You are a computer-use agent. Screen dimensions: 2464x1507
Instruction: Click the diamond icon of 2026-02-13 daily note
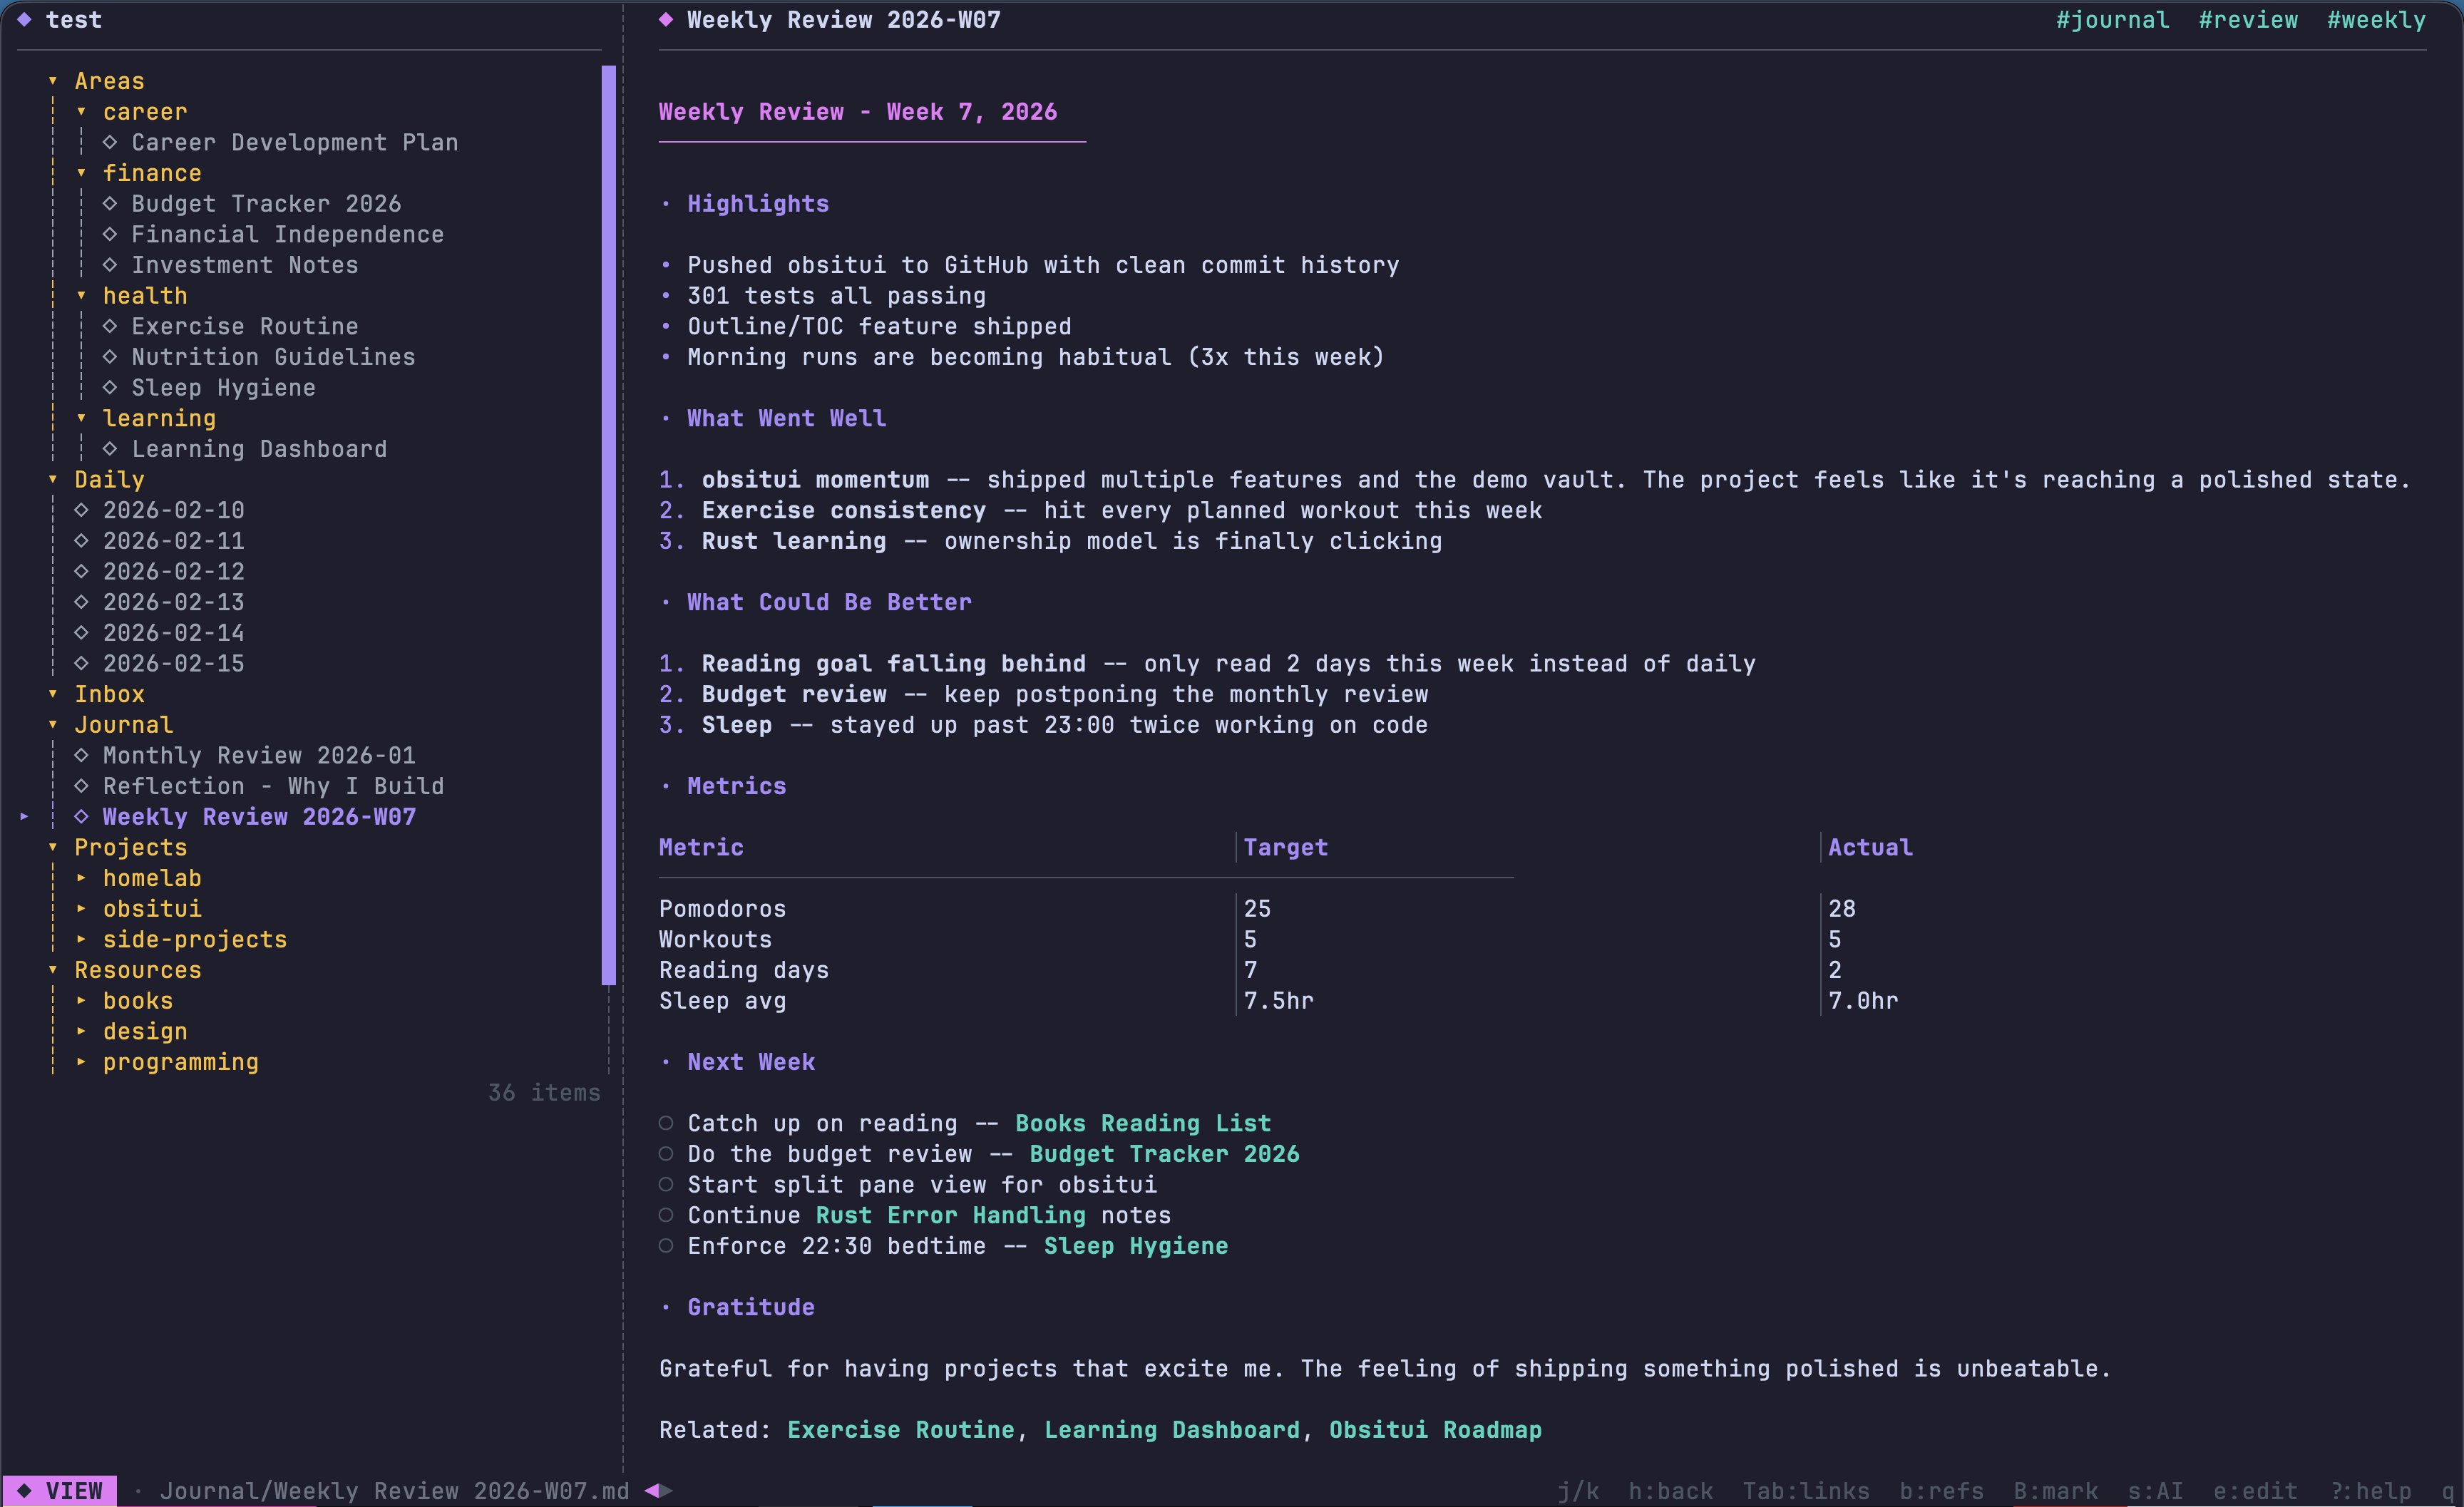(x=81, y=602)
